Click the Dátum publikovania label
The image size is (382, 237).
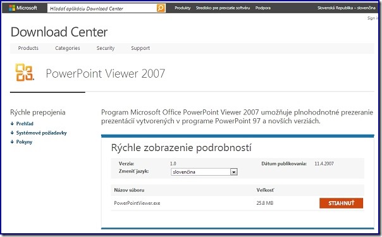point(284,164)
